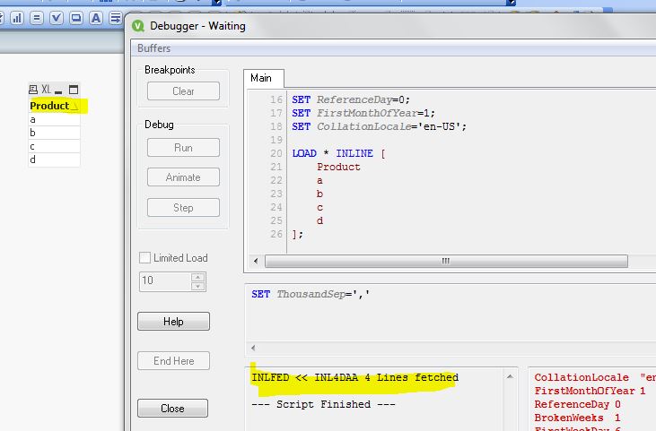Click the 'SET FirstMonthOfYear=1;' script line
This screenshot has width=656, height=431.
pyautogui.click(x=363, y=113)
